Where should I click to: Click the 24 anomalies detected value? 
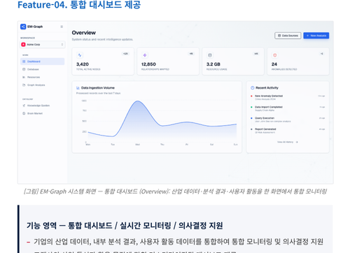pyautogui.click(x=274, y=64)
